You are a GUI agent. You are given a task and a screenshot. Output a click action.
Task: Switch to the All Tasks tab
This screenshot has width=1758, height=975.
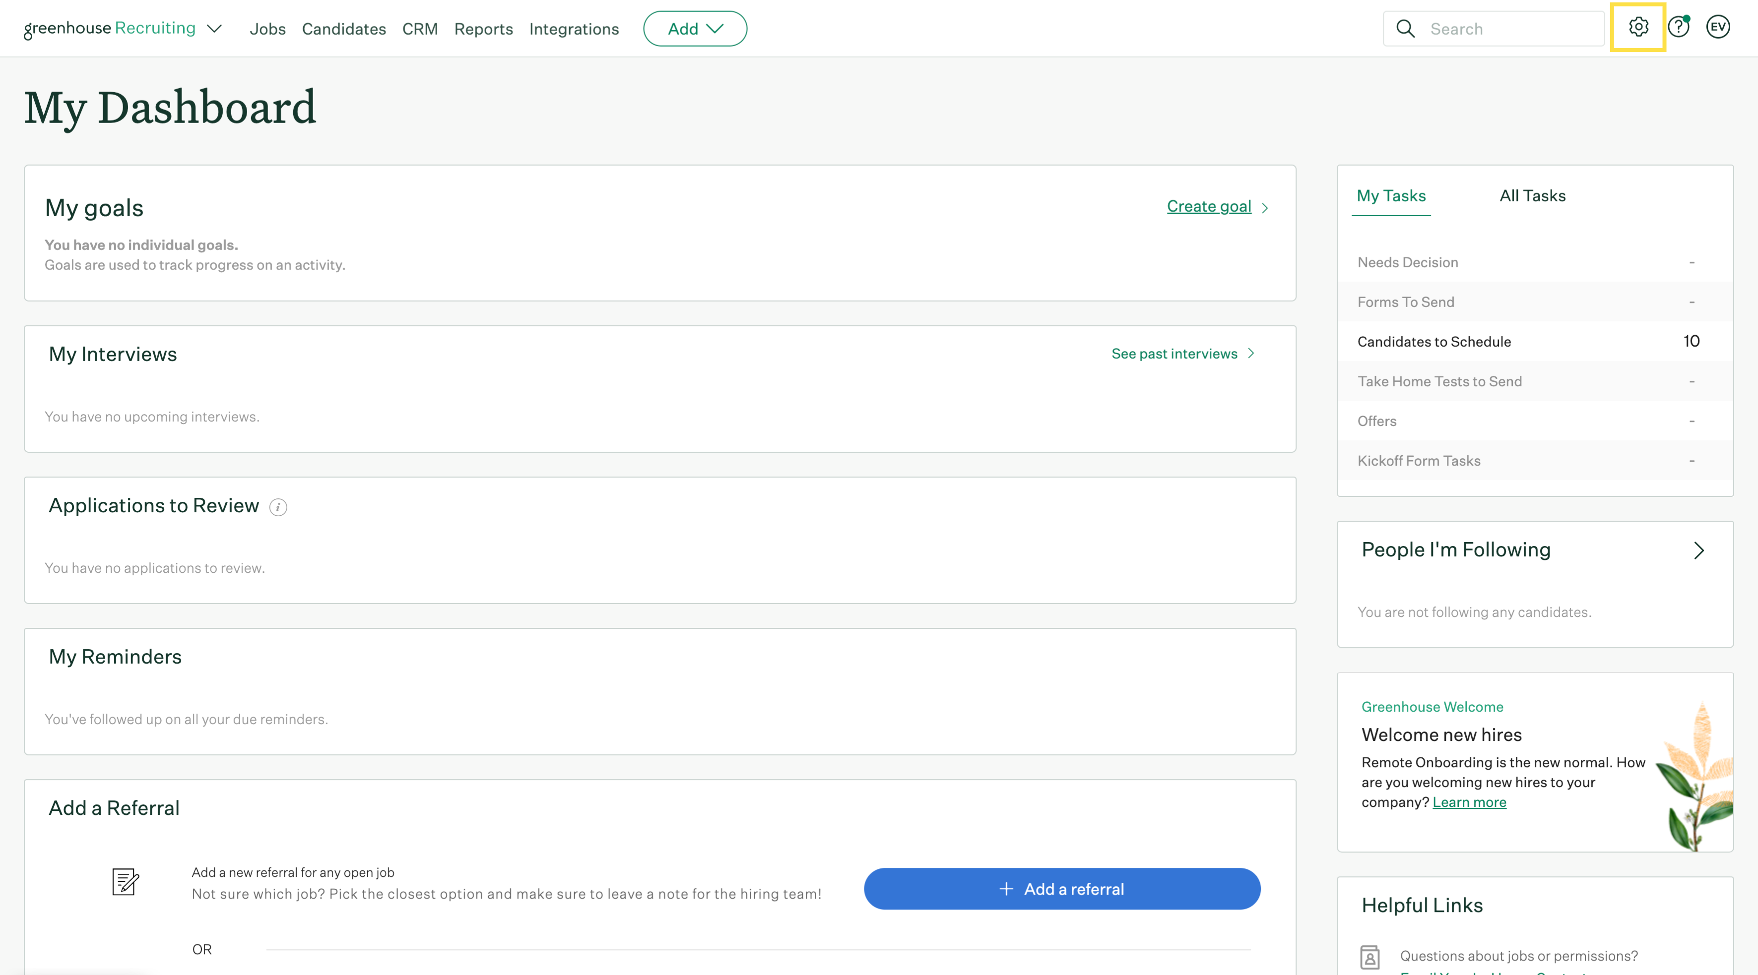[1532, 195]
